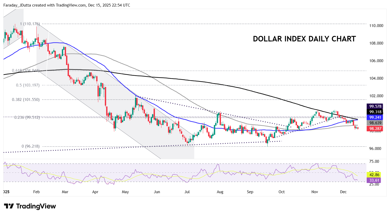Select the DOLLAR INDEX DAILY CHART title
Screen dimensions: 390x216
[x=304, y=39]
